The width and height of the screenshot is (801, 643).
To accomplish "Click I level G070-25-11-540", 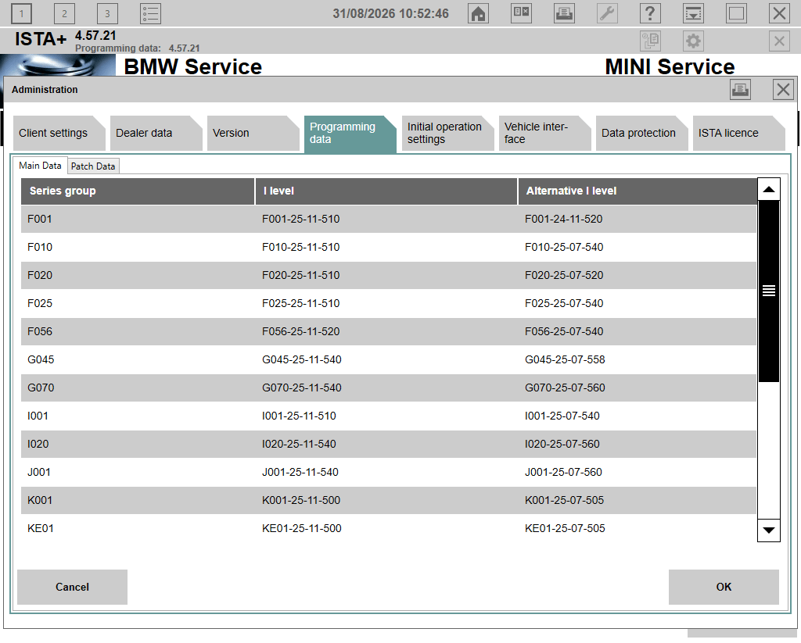I will [x=302, y=388].
